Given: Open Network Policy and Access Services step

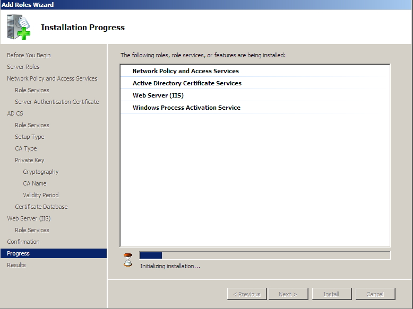Looking at the screenshot, I should pos(52,78).
